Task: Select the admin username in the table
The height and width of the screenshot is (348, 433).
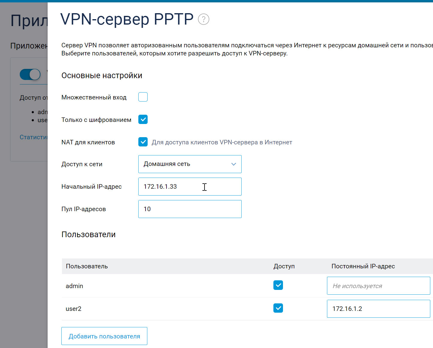Action: pyautogui.click(x=75, y=286)
